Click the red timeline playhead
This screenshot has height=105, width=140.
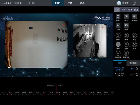coord(57,89)
